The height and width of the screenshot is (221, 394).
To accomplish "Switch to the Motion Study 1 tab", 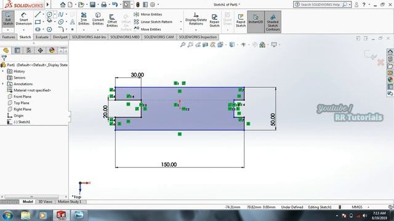I will (70, 201).
